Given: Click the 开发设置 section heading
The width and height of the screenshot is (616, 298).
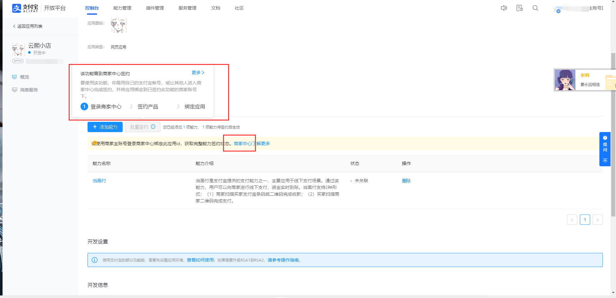Looking at the screenshot, I should pyautogui.click(x=98, y=242).
